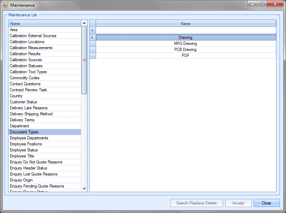
Task: Open Enquiry Lost Quote Reasons item
Action: (x=34, y=174)
